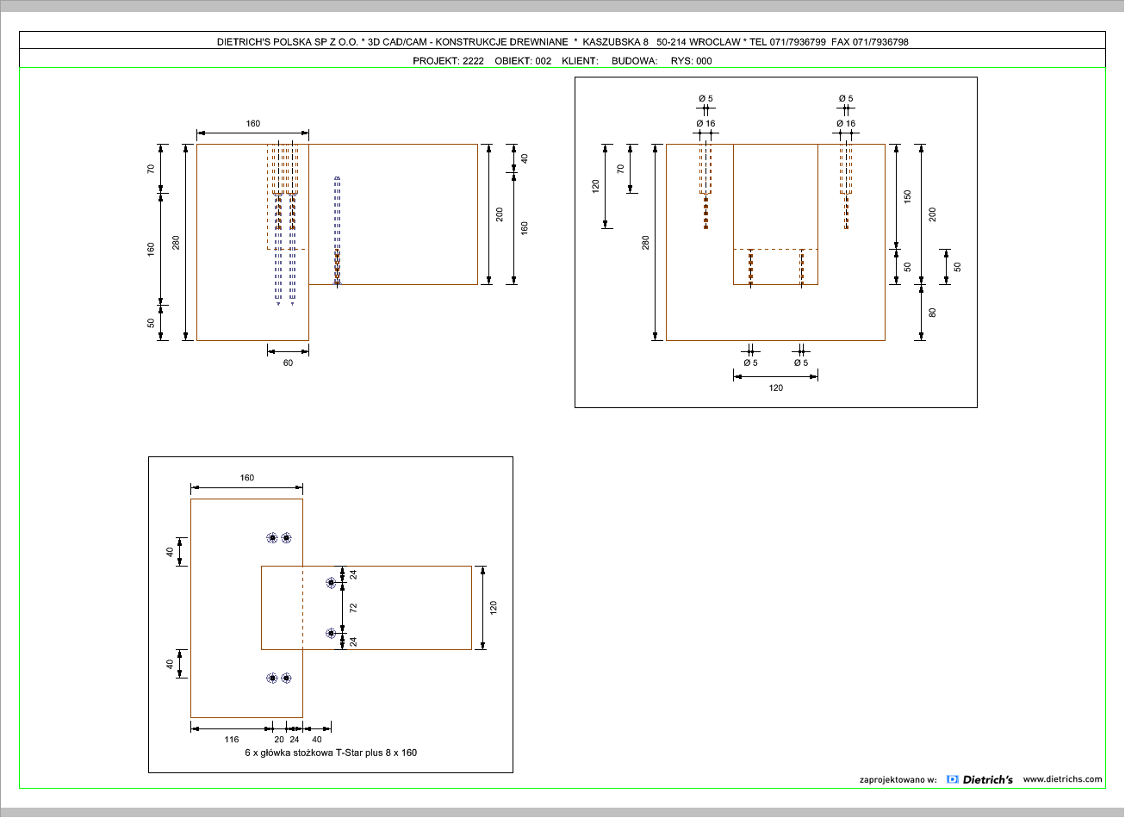Viewport: 1125px width, 818px height.
Task: Select the upper screw head on the small beam
Action: click(x=331, y=583)
